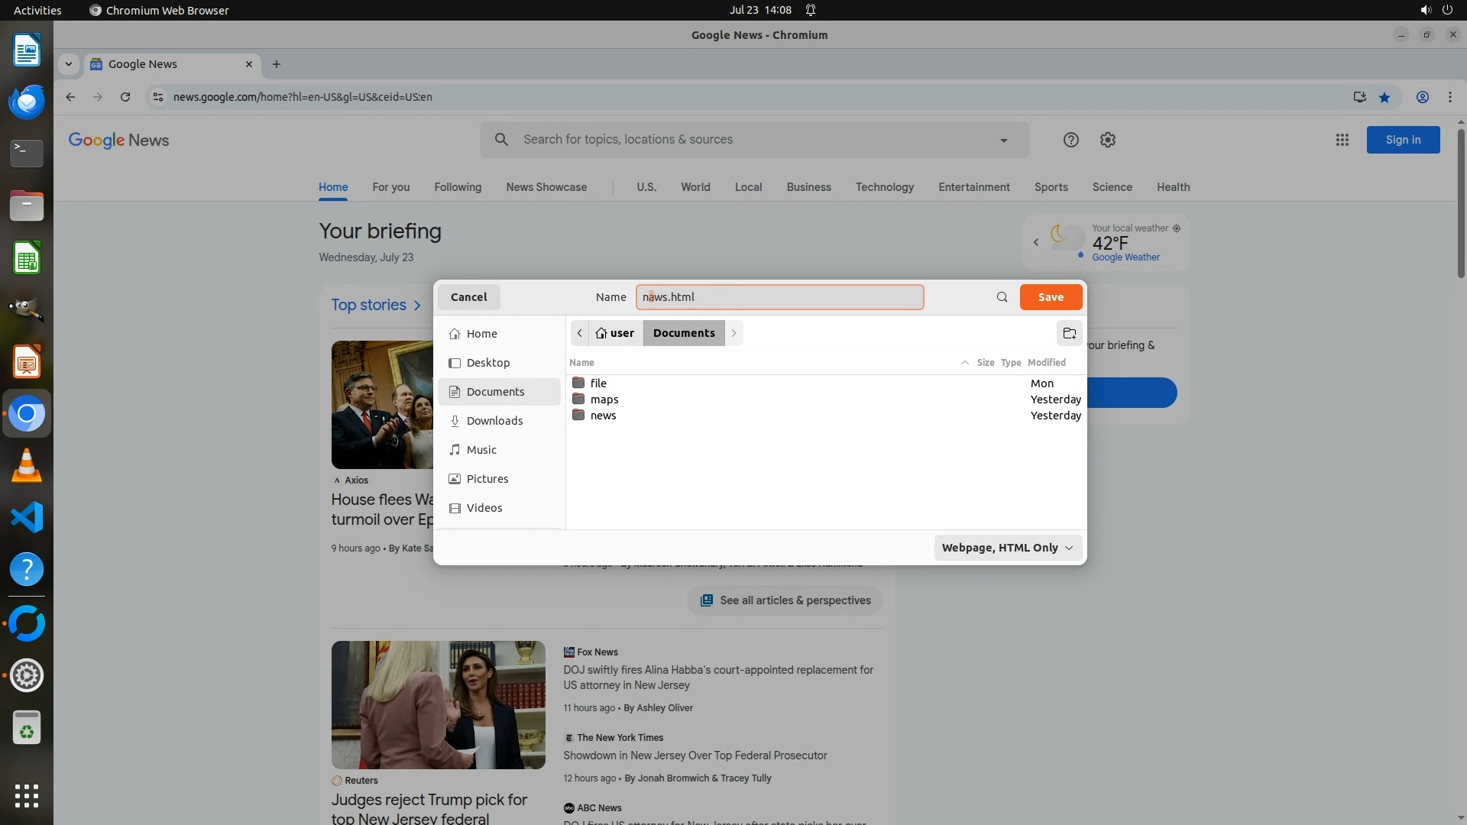This screenshot has width=1467, height=825.
Task: Open Google News settings gear
Action: click(x=1107, y=140)
